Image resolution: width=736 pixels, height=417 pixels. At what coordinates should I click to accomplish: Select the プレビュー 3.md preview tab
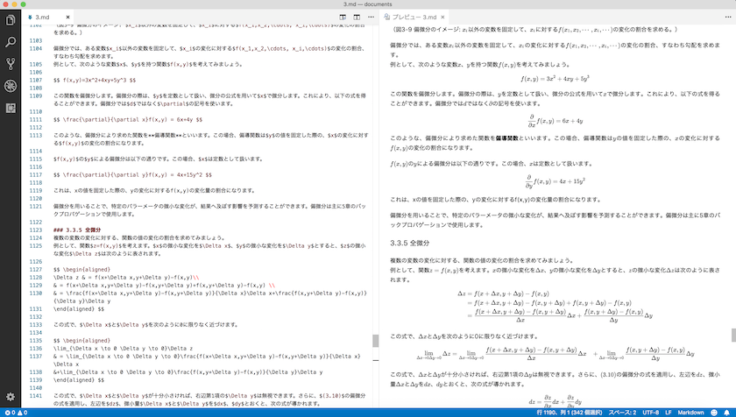[x=414, y=17]
